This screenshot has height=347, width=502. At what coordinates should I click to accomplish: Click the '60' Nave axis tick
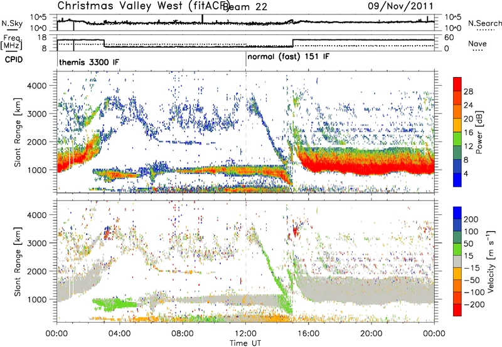(449, 38)
